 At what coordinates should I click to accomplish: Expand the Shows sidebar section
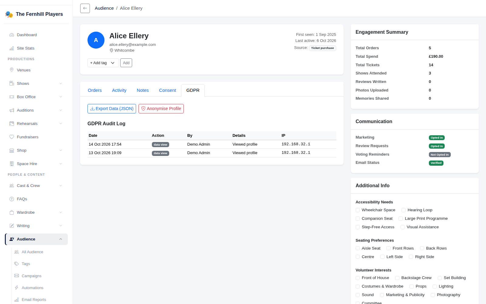pyautogui.click(x=61, y=83)
